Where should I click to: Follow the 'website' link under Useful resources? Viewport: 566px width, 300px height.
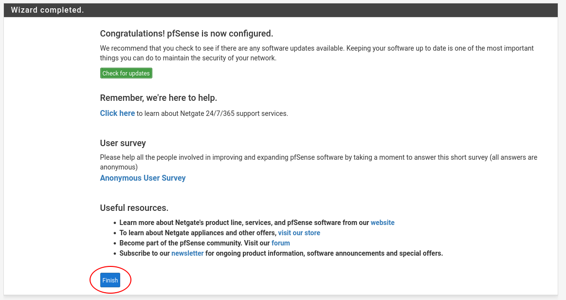point(383,223)
